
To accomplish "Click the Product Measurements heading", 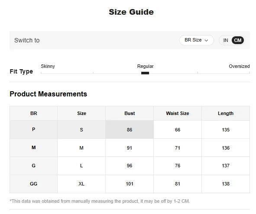I will (x=49, y=94).
